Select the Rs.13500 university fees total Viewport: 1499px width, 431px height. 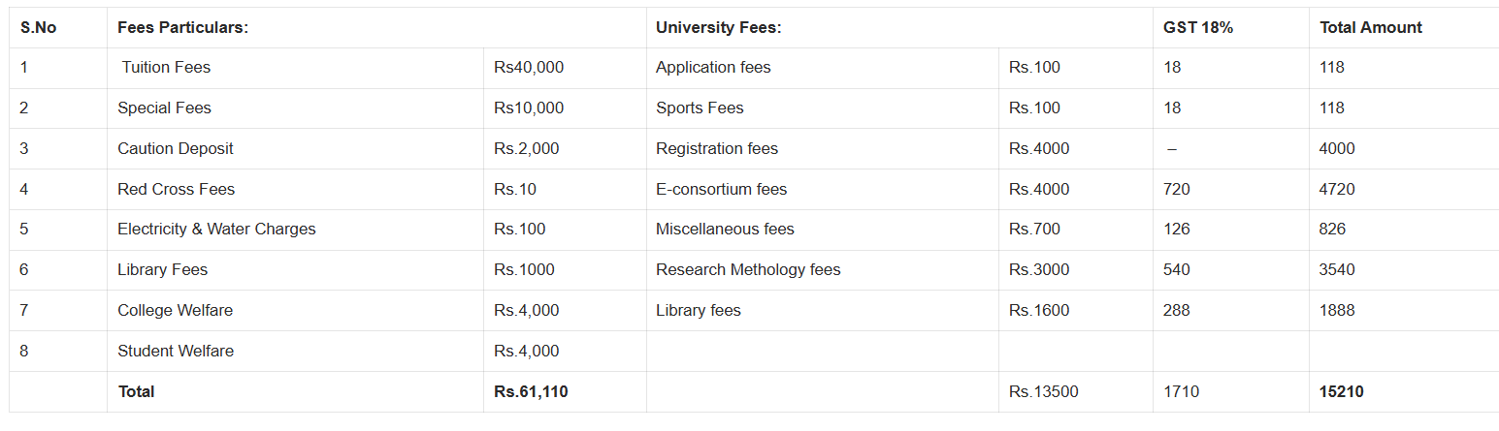pos(1043,392)
